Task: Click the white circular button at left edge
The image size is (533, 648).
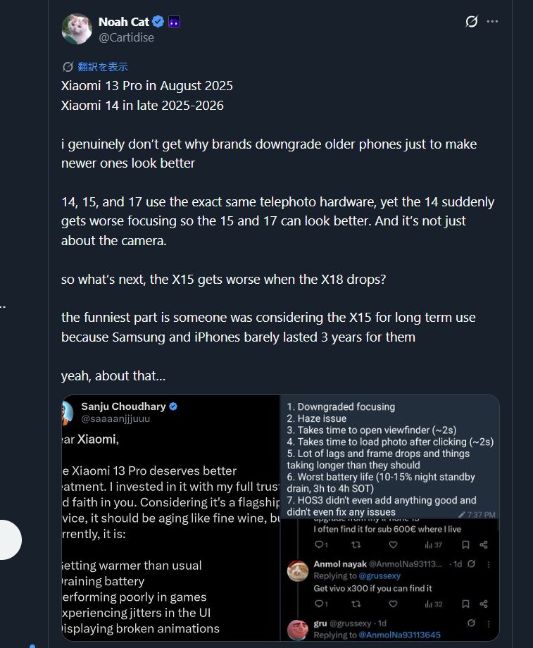Action: pos(8,540)
